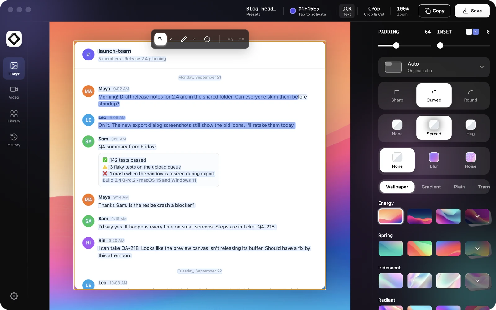The width and height of the screenshot is (496, 310).
Task: Open settings with the gear icon
Action: 14,296
